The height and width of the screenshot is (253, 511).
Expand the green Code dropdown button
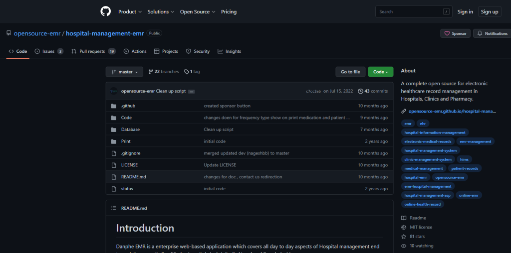tap(381, 72)
